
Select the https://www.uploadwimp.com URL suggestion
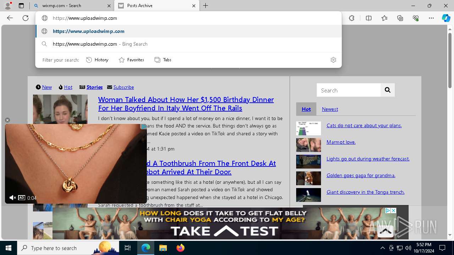(x=188, y=31)
